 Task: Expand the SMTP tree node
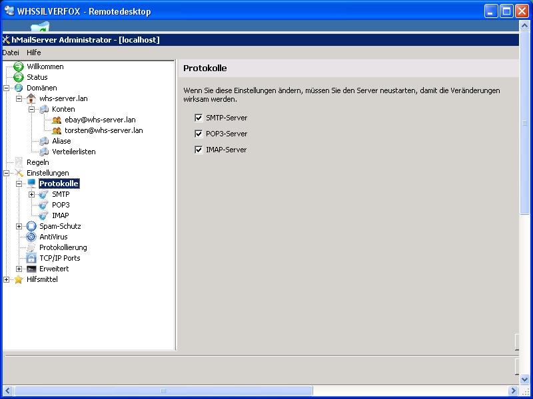[x=31, y=194]
